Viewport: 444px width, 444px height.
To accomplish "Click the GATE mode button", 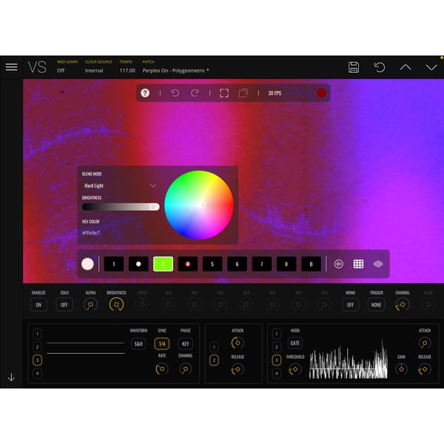I will click(295, 343).
